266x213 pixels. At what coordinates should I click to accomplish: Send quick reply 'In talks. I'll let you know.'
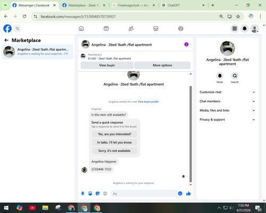click(x=114, y=142)
